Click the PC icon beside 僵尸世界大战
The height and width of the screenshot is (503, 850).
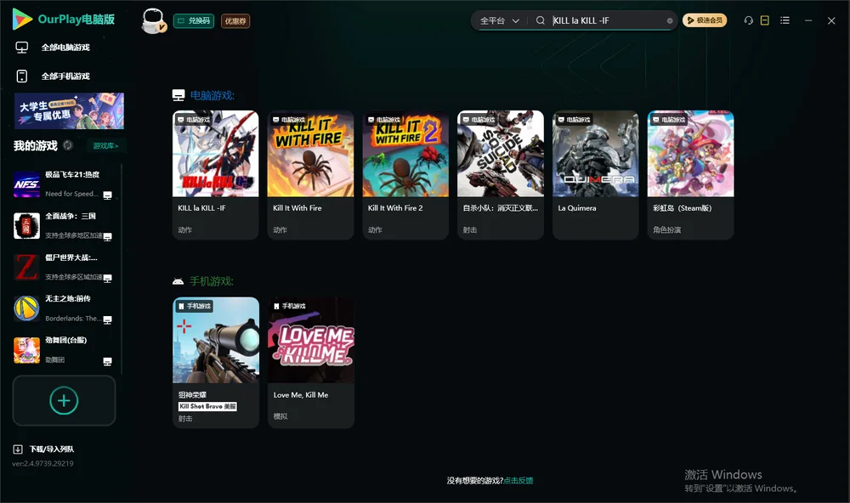(x=107, y=278)
